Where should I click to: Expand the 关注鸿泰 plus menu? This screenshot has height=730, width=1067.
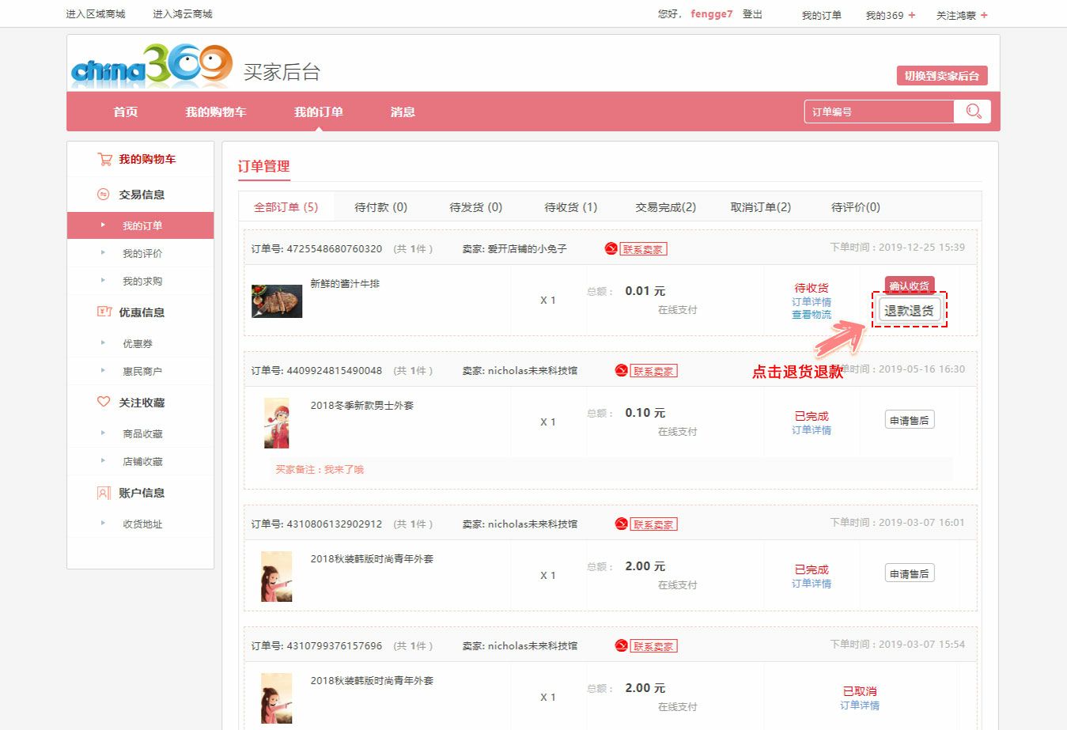(x=984, y=15)
